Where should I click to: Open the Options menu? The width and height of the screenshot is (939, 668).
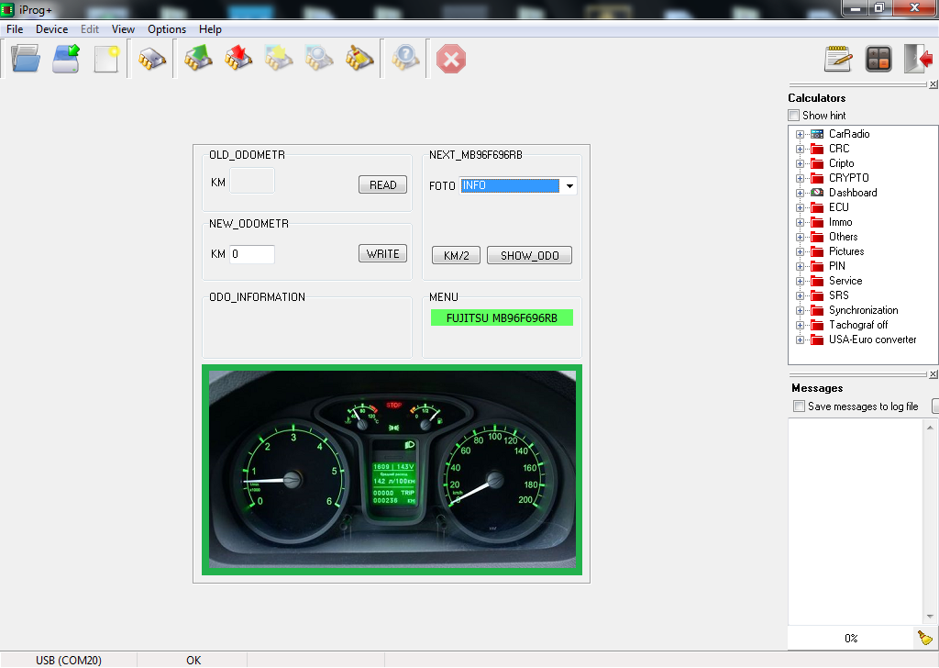tap(167, 29)
